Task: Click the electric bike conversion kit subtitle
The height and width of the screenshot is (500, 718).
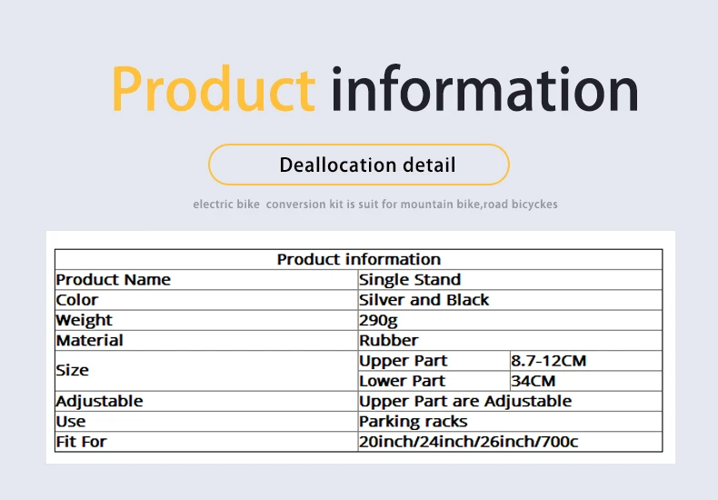Action: (375, 205)
